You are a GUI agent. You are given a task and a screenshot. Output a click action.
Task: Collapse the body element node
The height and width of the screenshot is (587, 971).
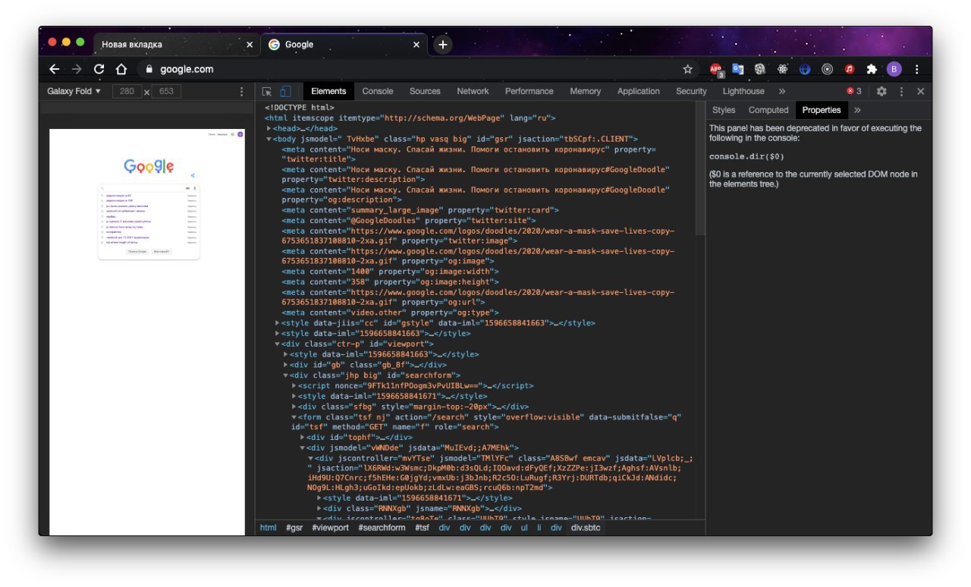(269, 140)
